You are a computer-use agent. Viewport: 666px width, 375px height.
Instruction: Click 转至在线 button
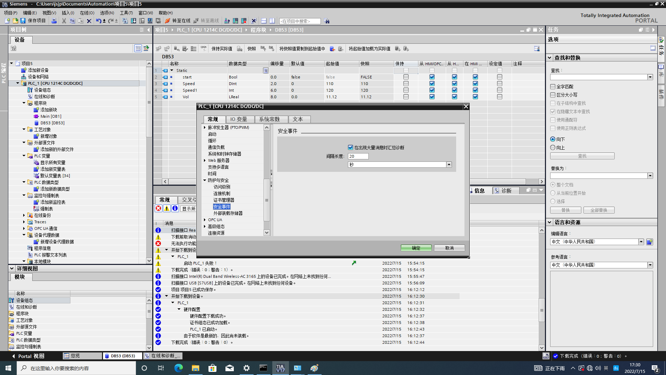pyautogui.click(x=178, y=21)
